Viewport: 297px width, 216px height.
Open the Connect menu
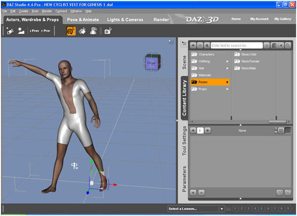click(61, 11)
